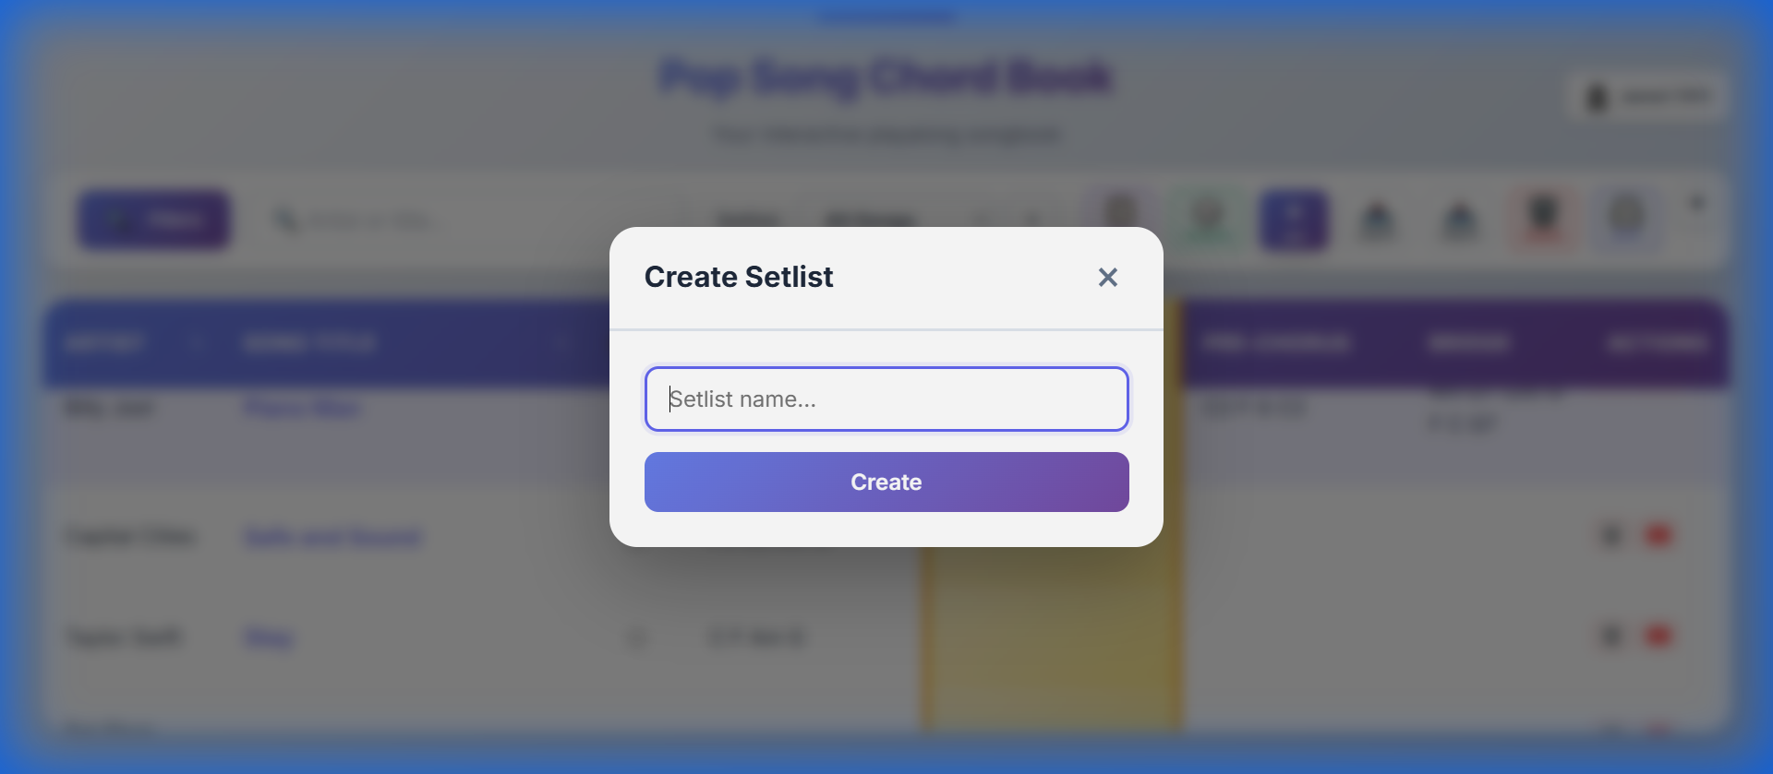Click the Create button in the dialog
Image resolution: width=1773 pixels, height=774 pixels.
[x=886, y=482]
